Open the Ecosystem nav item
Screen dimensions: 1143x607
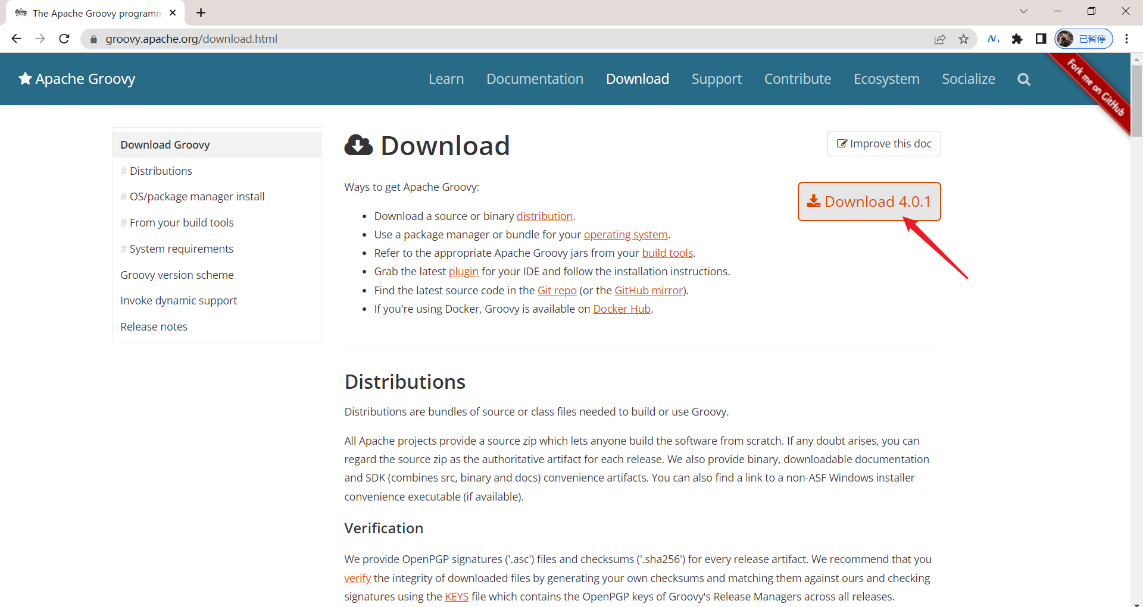click(886, 79)
